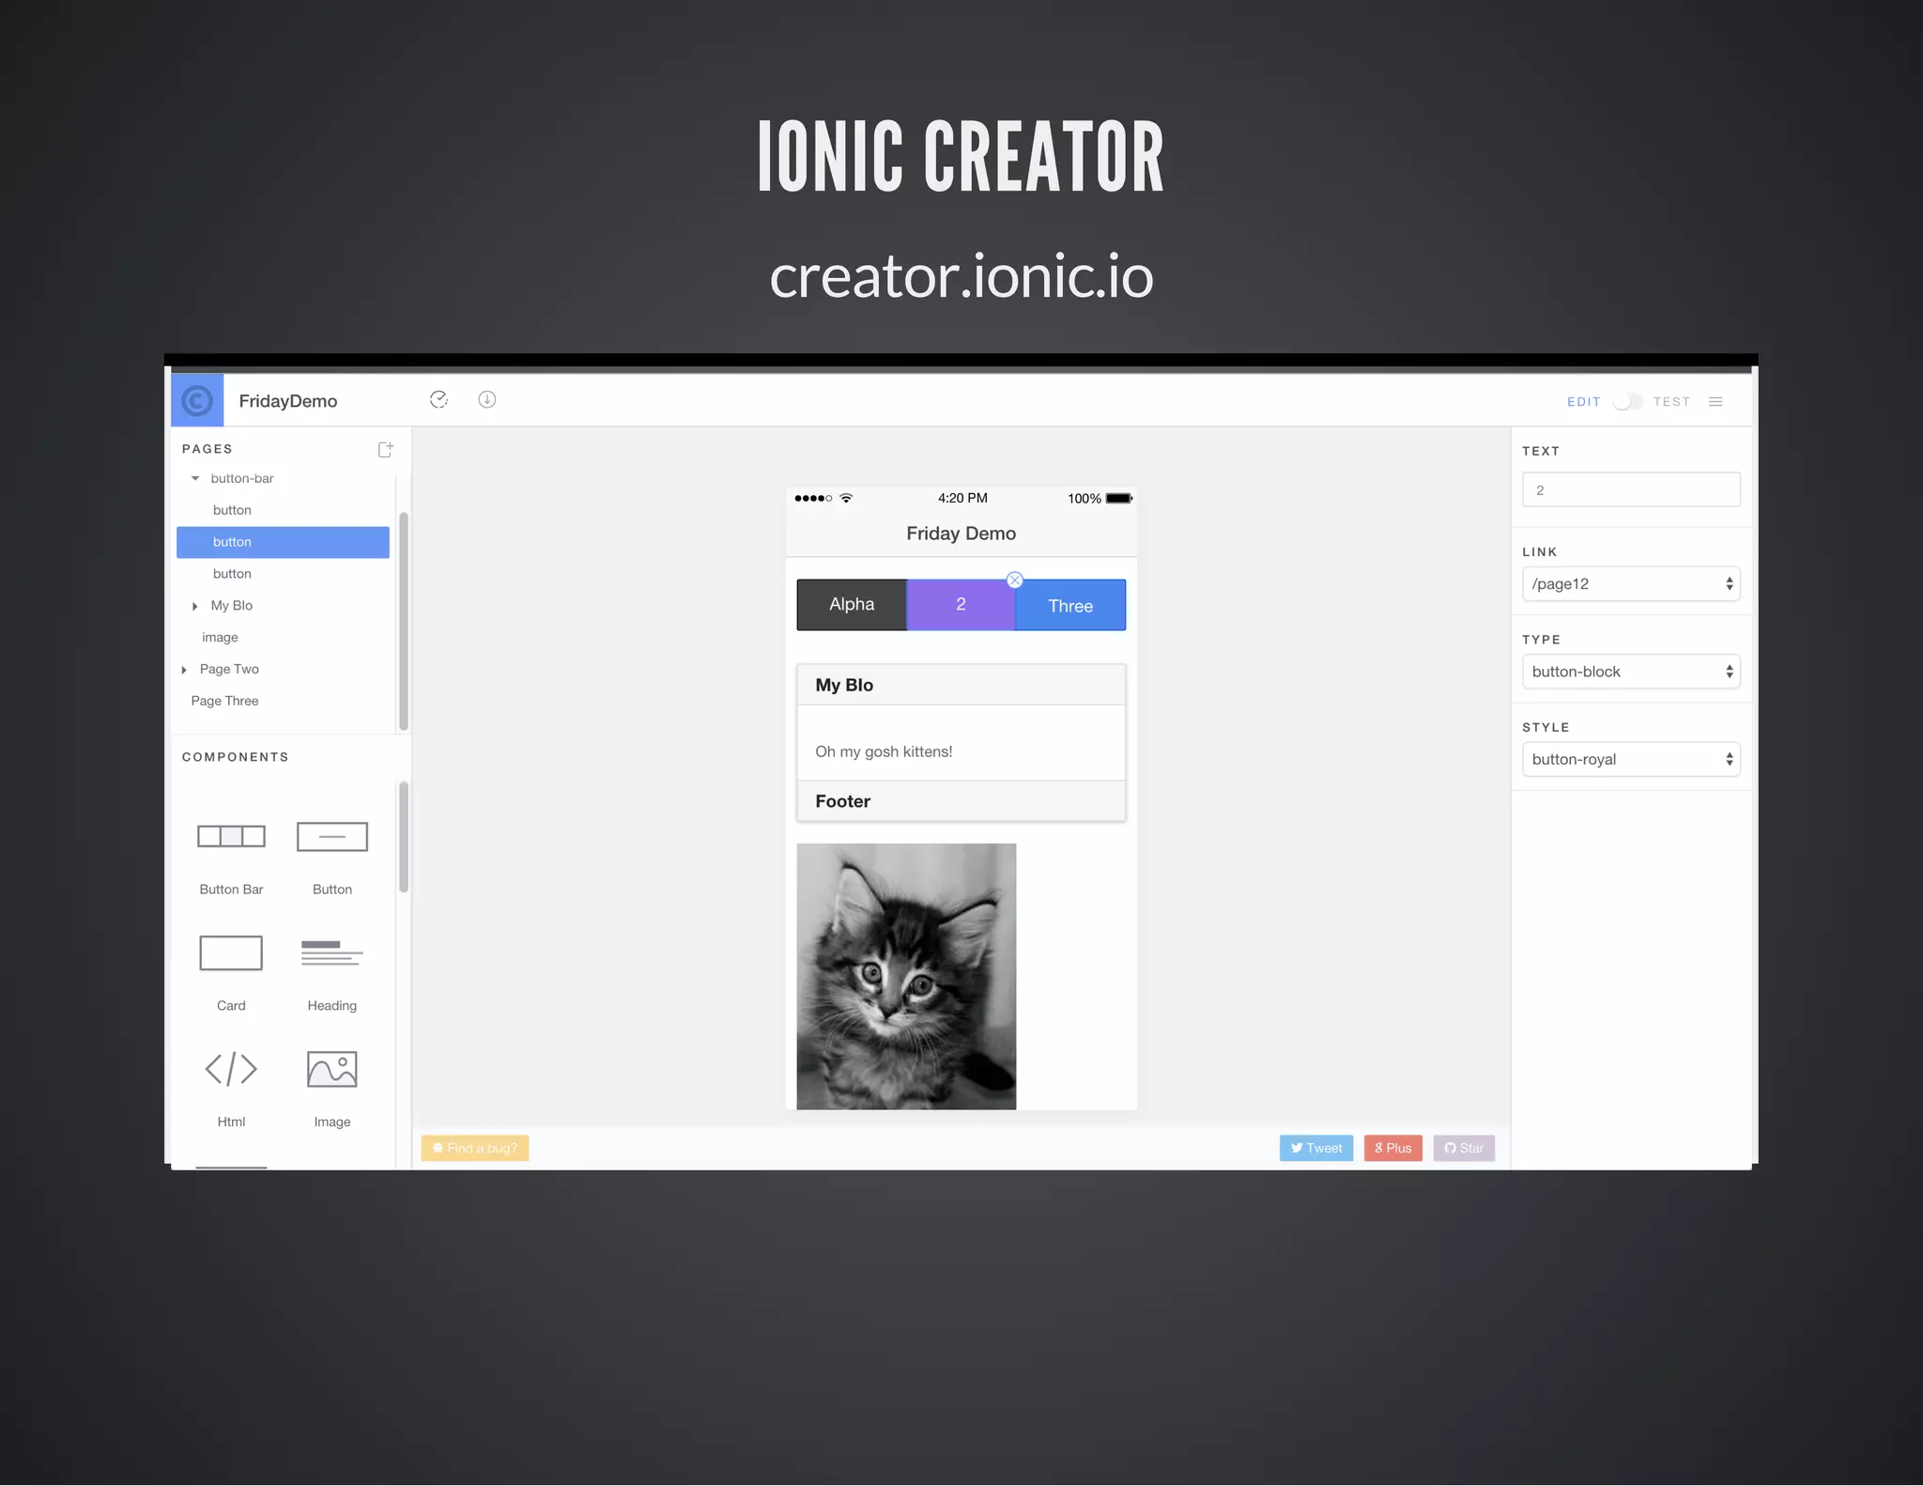
Task: Add a new page icon
Action: pos(385,450)
